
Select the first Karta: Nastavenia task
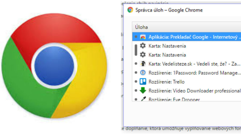(167, 46)
